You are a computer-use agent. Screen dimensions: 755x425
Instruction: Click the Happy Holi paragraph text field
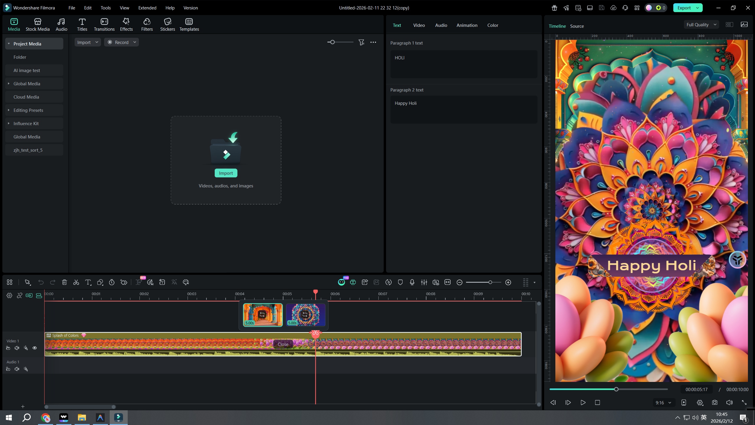463,109
